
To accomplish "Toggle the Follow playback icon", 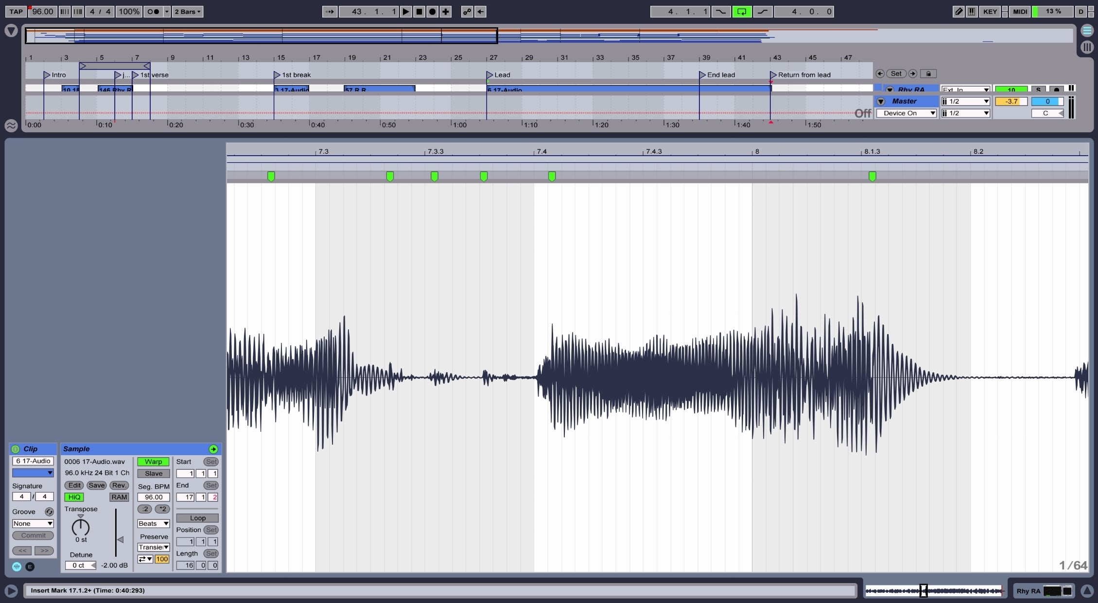I will pos(330,12).
